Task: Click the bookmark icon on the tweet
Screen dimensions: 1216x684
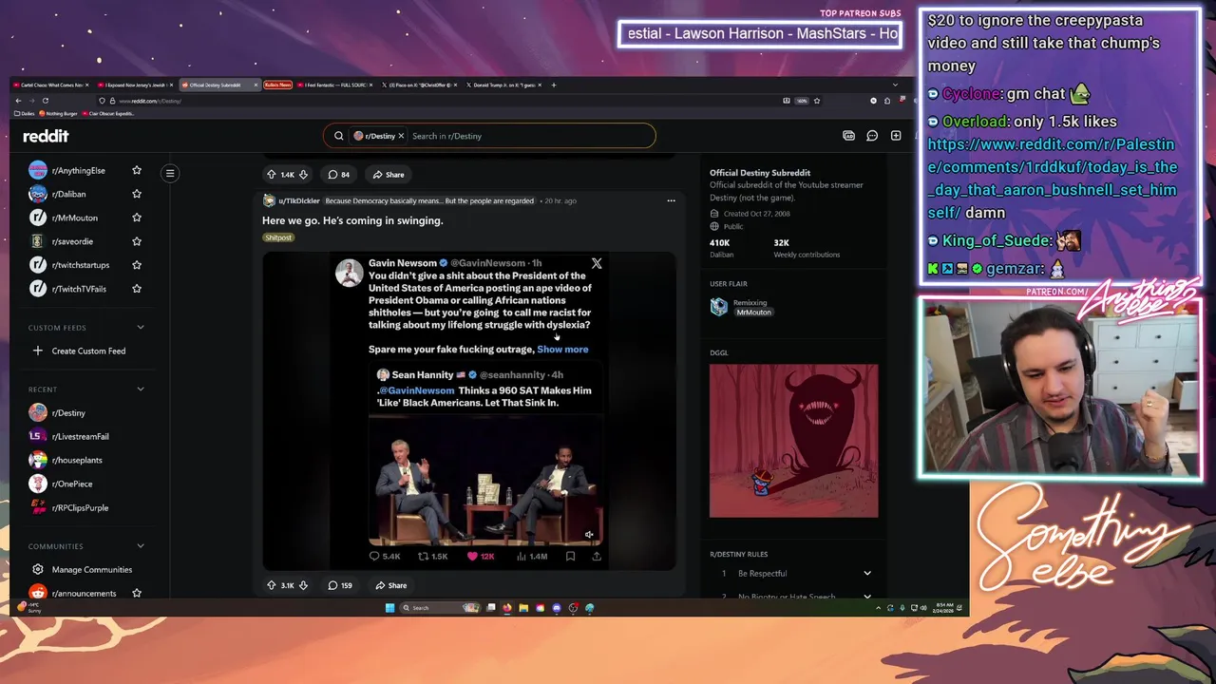Action: [570, 556]
